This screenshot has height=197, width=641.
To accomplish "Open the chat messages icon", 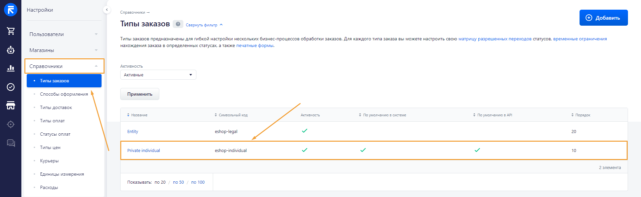I will point(11,143).
